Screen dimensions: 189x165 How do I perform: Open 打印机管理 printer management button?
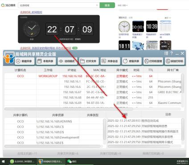coord(153,61)
